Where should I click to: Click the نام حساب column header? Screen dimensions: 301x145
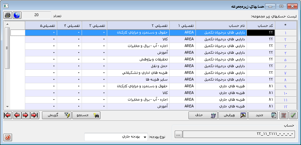(221, 25)
